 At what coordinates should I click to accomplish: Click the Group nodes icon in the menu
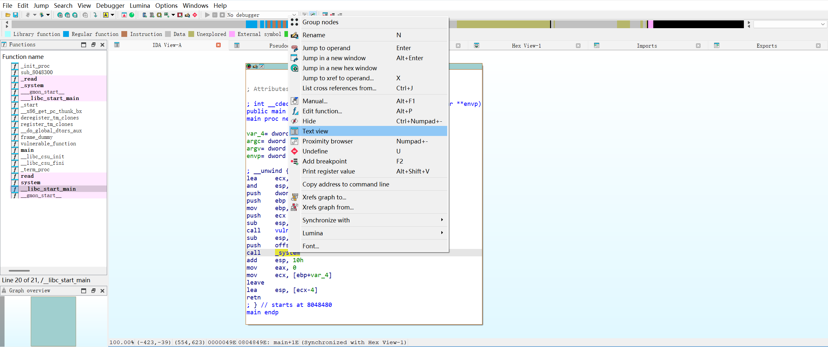[x=294, y=22]
